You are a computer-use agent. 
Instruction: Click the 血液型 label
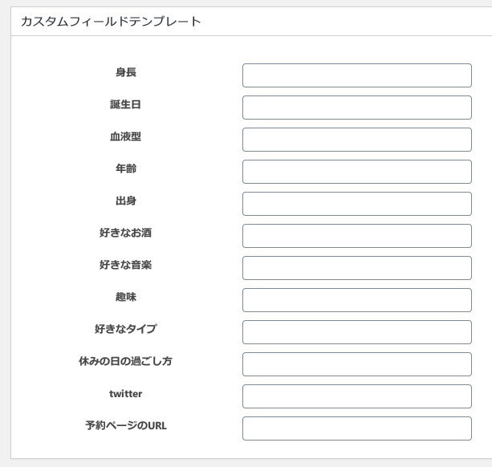(126, 136)
